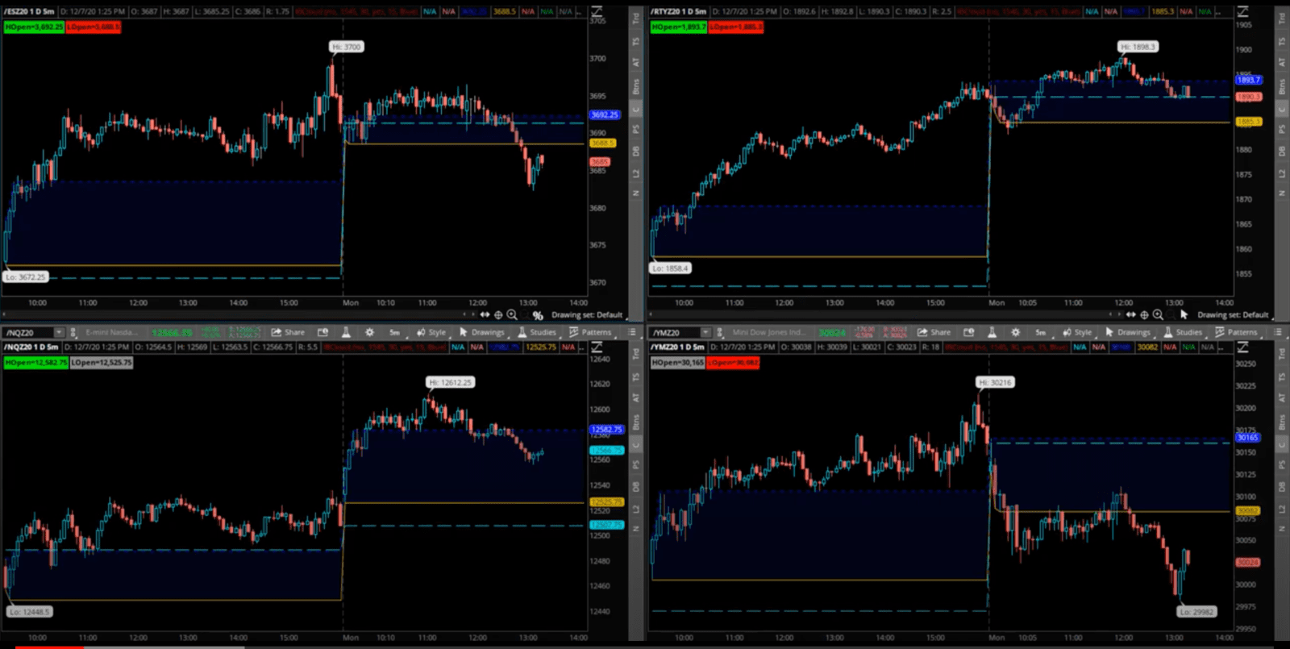This screenshot has height=649, width=1290.
Task: Click the flask icon in /YMZ20 toolbar
Action: [x=992, y=332]
